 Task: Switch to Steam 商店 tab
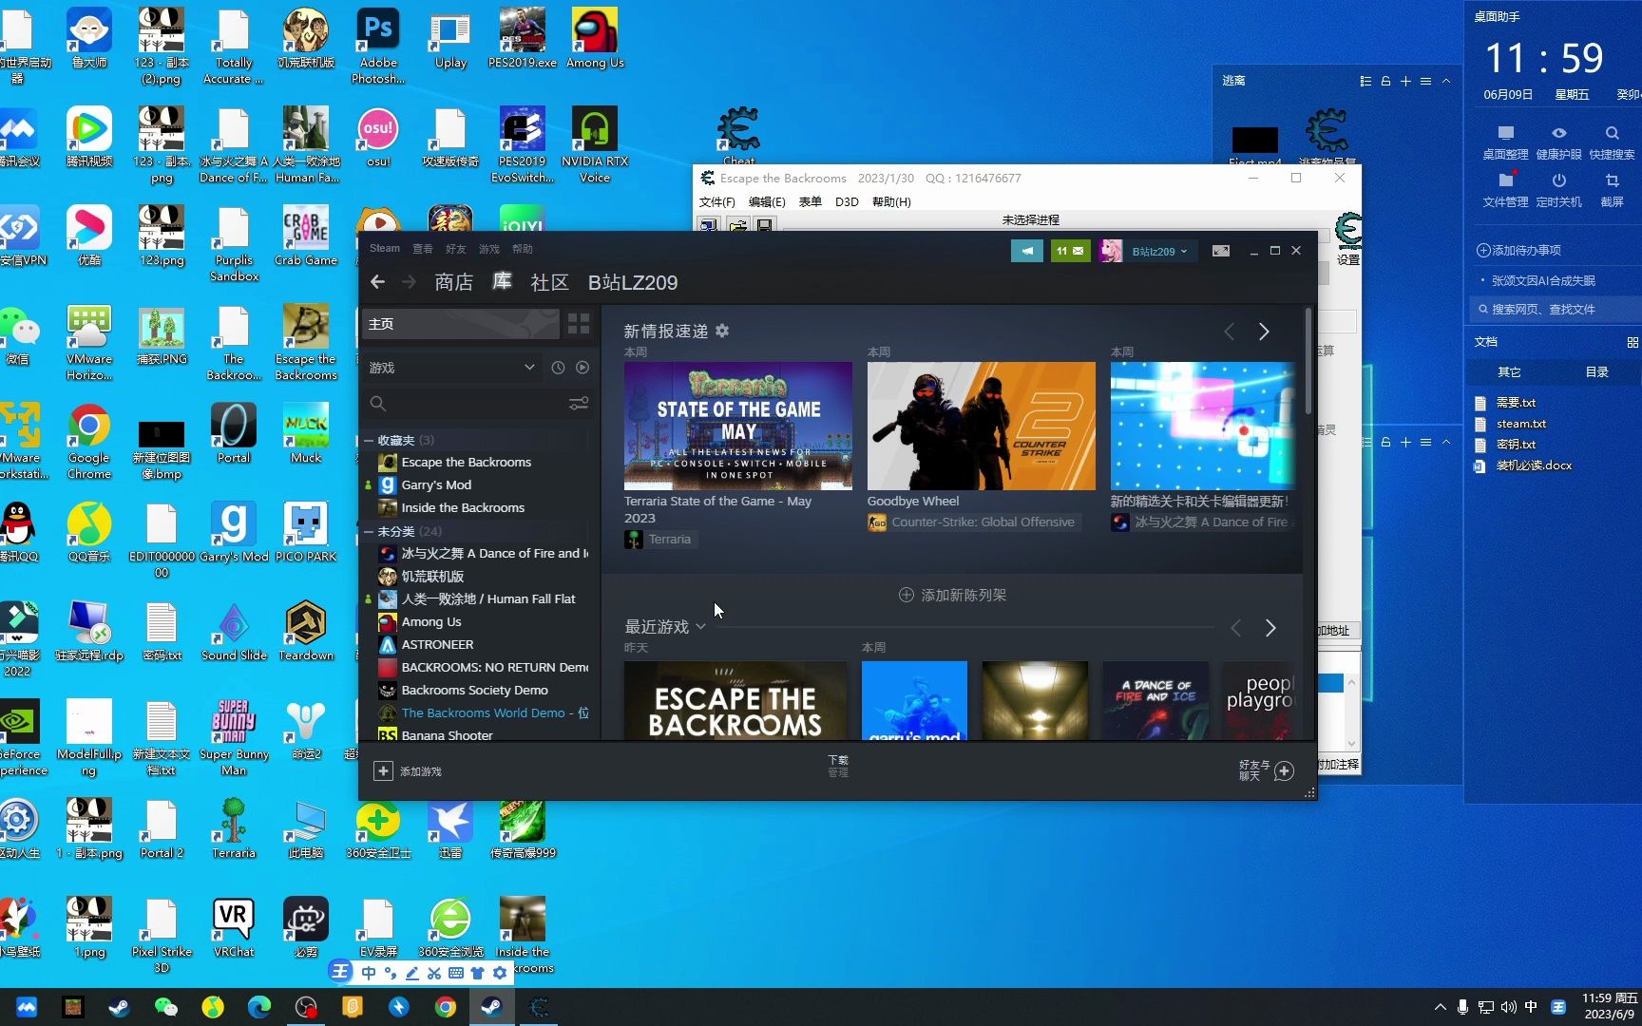[453, 282]
